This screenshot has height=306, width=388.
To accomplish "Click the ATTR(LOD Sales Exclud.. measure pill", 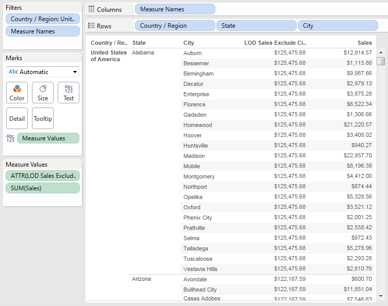I will [x=43, y=175].
